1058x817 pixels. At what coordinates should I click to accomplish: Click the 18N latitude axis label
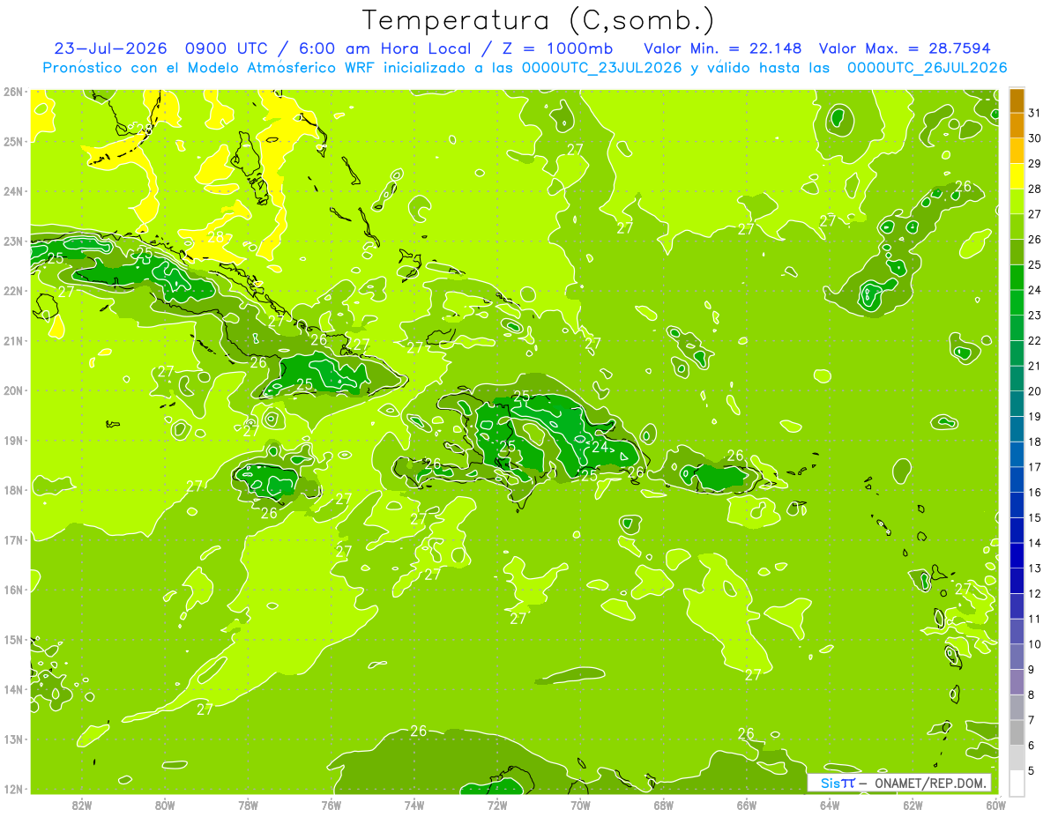(x=12, y=490)
